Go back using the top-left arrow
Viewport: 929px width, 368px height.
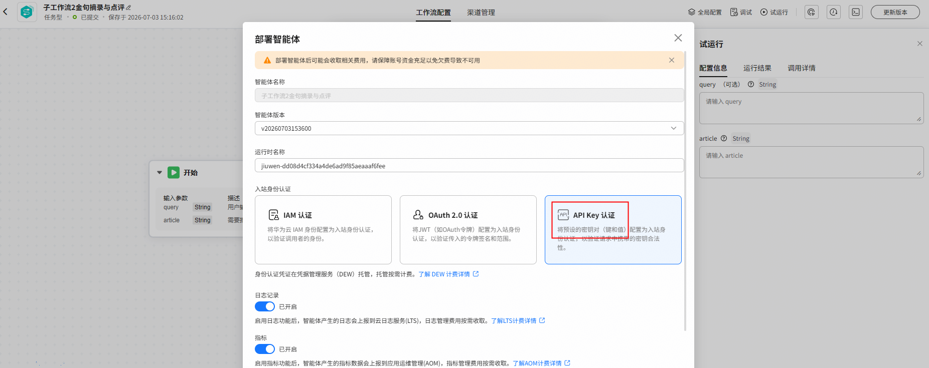(6, 12)
